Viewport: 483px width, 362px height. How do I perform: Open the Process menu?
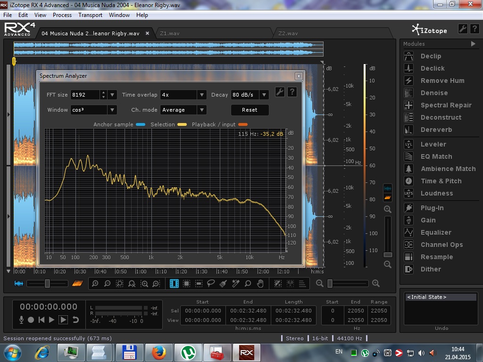click(x=62, y=15)
